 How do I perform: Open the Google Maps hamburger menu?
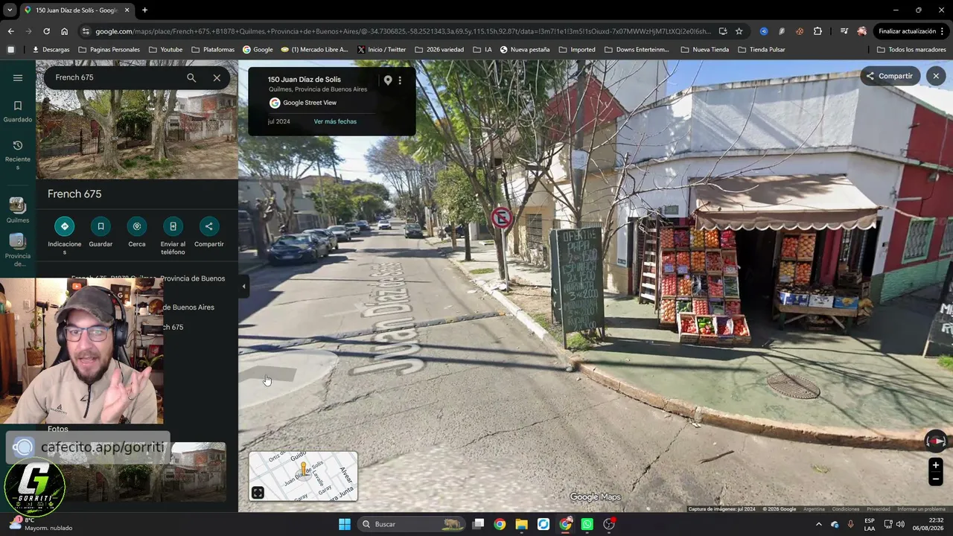tap(18, 77)
